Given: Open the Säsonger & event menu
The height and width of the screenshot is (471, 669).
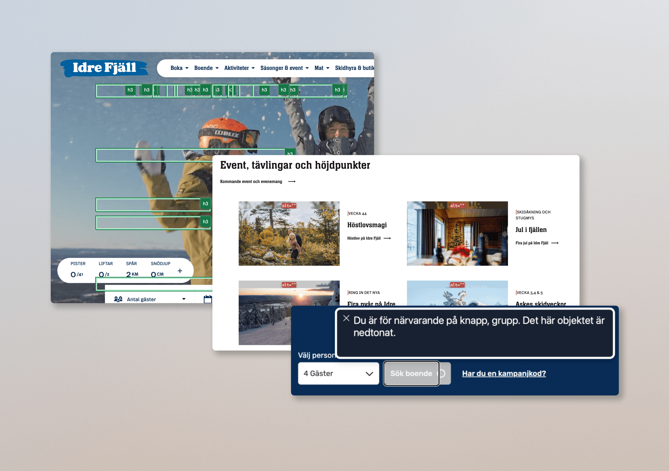Looking at the screenshot, I should pyautogui.click(x=285, y=68).
